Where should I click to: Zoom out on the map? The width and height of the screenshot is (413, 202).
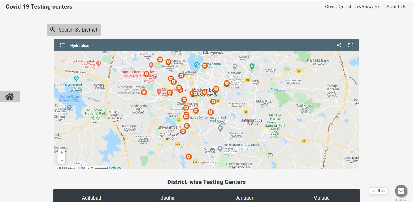62,160
